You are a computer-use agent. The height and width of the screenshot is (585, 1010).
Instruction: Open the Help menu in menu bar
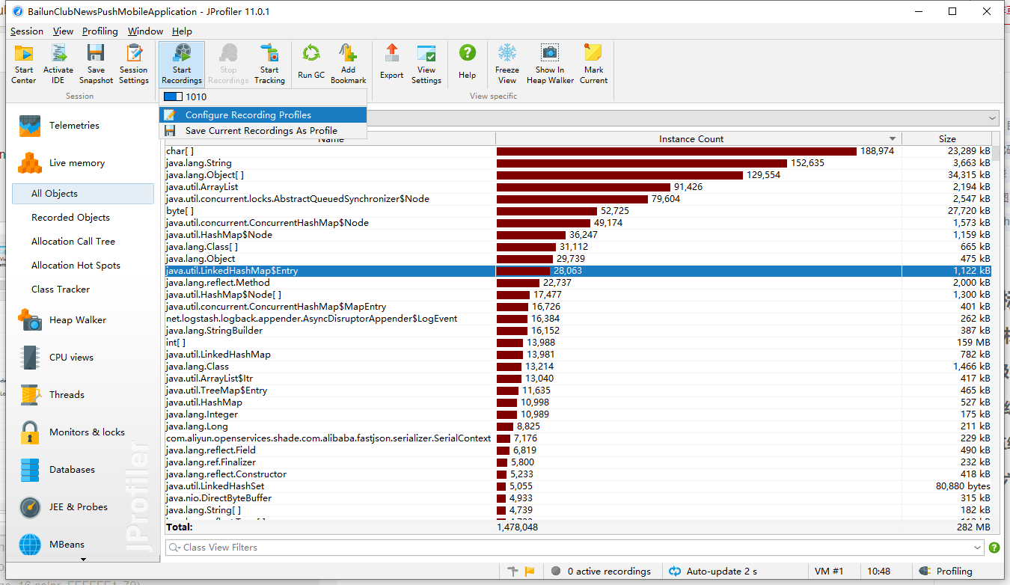pos(182,31)
